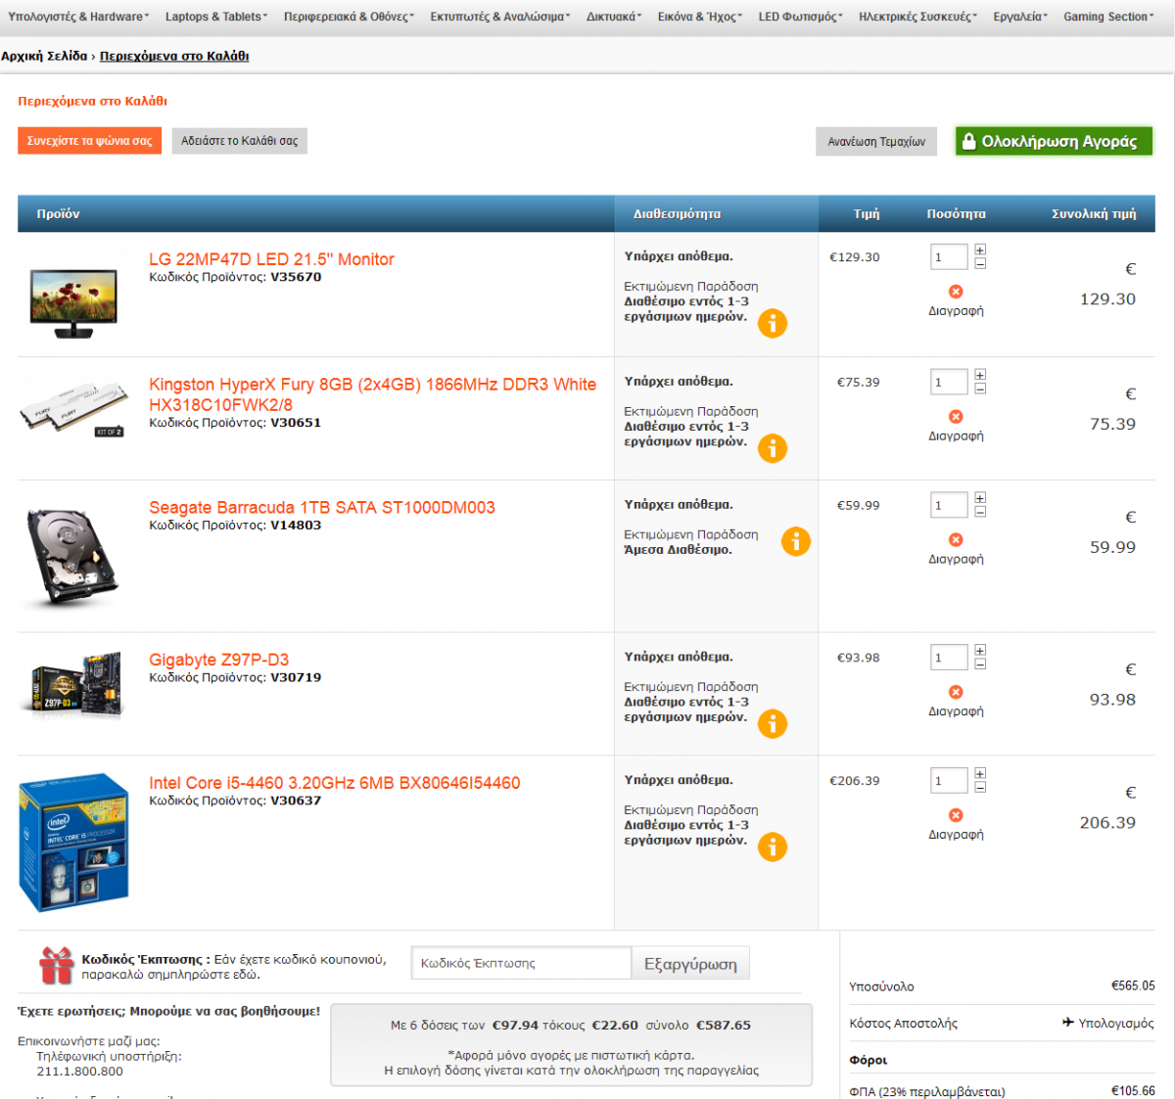Increase quantity of LG 22MP47D monitor

[980, 251]
